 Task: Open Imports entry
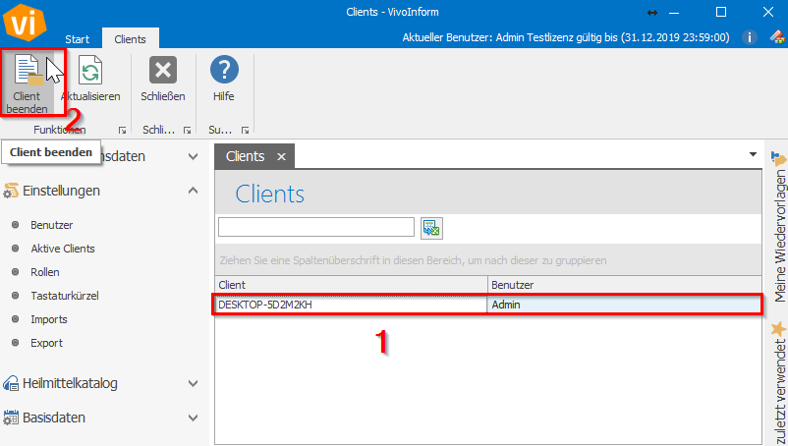click(x=49, y=319)
